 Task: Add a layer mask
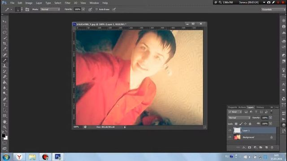point(249,148)
